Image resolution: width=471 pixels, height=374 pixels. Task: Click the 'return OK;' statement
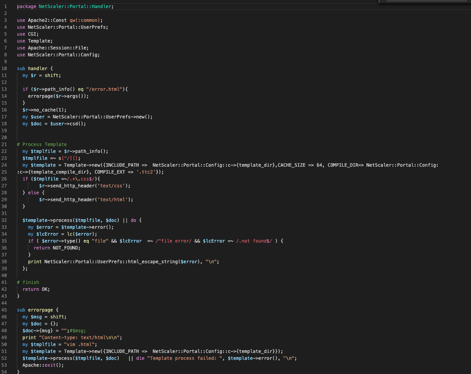coord(36,289)
